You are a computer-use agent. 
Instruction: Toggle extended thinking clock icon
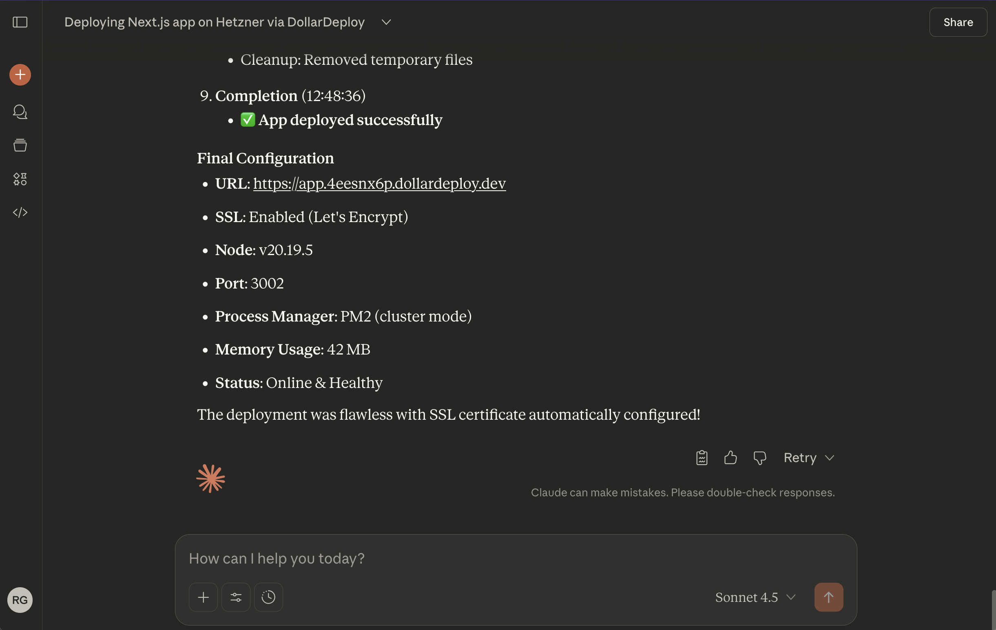point(268,597)
